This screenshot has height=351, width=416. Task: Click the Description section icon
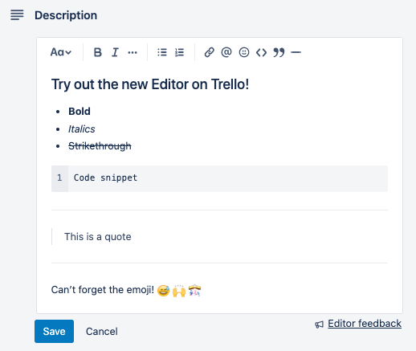pos(17,15)
